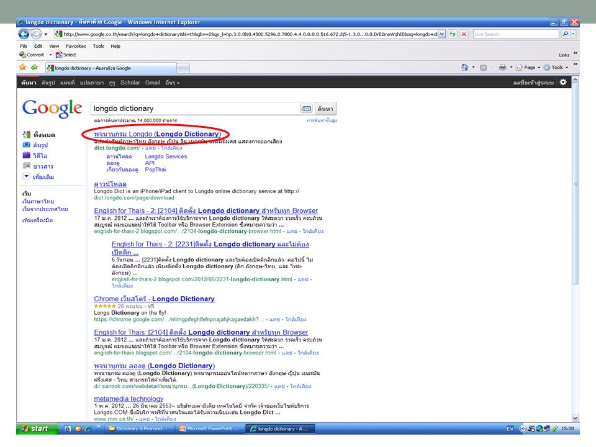The image size is (596, 447).
Task: Open Google settings gear icon
Action: tap(563, 82)
